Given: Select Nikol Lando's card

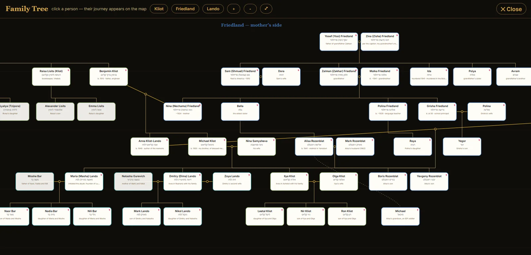Looking at the screenshot, I should coord(183,216).
